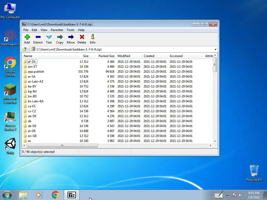Sort list by Modified column
Viewport: 267px width, 200px height.
pos(129,56)
